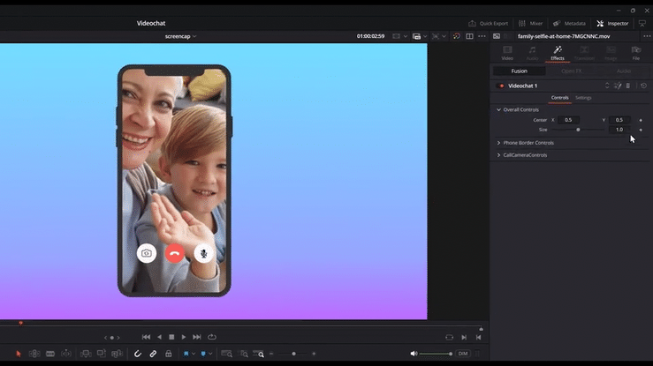653x366 pixels.
Task: Toggle the Inspector panel button
Action: click(x=612, y=23)
